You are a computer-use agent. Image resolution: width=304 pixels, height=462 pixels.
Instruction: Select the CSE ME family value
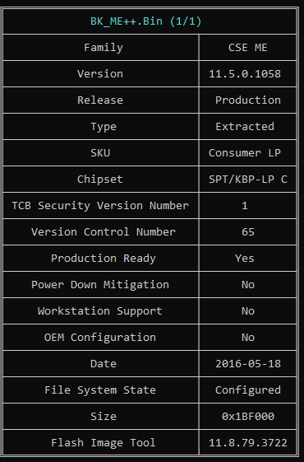pyautogui.click(x=248, y=48)
